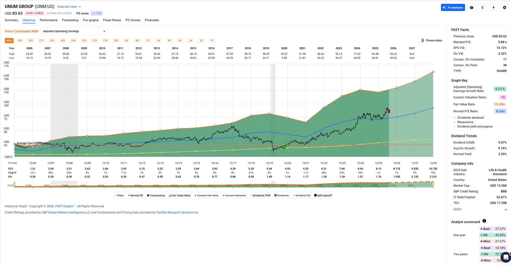511x265 pixels.
Task: Select the 12Y time range
Action: click(95, 41)
